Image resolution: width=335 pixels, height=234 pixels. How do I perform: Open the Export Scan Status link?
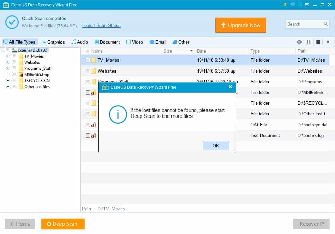[101, 25]
